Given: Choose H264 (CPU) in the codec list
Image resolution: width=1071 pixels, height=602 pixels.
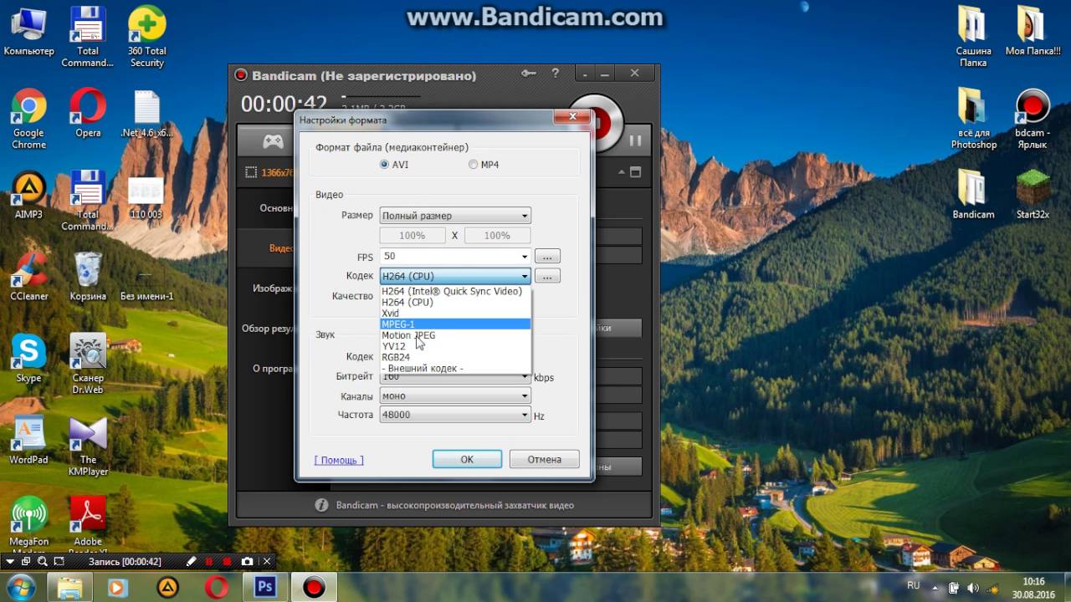Looking at the screenshot, I should coord(455,302).
